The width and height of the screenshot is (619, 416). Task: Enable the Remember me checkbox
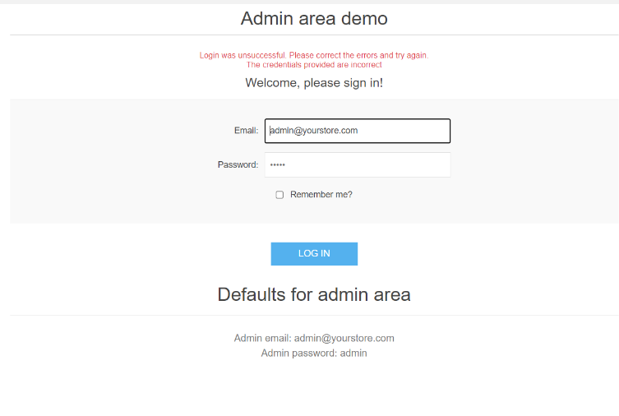279,195
